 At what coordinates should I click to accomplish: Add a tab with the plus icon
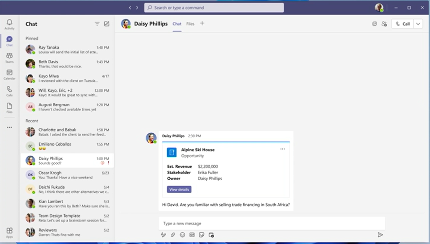click(x=202, y=23)
